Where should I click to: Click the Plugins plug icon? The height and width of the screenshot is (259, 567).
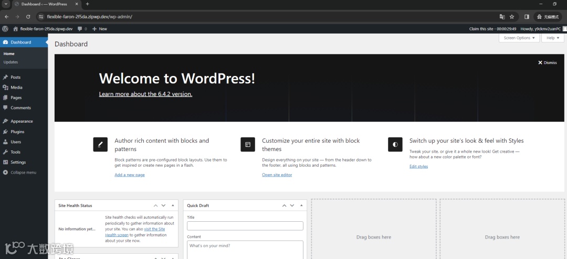tap(5, 132)
